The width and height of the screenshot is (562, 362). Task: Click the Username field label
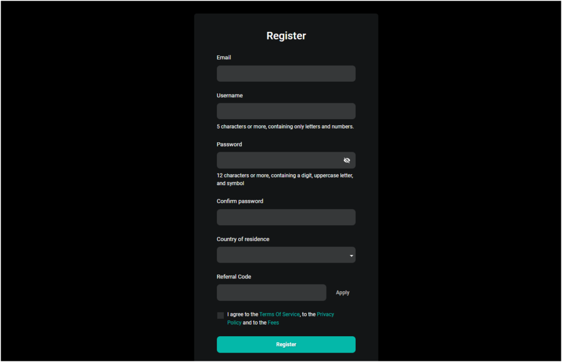(229, 96)
